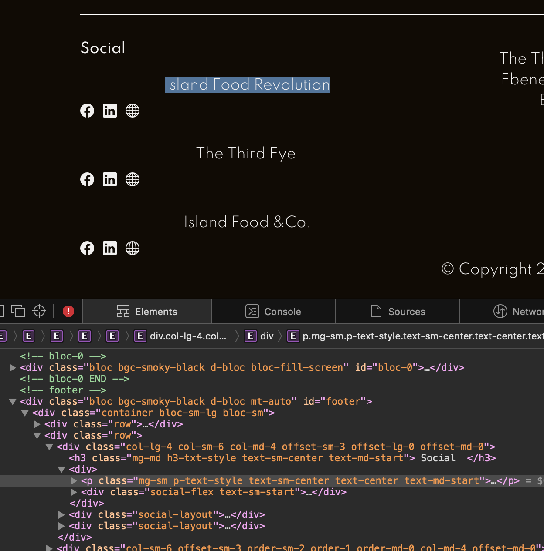The width and height of the screenshot is (544, 551).
Task: Select the LinkedIn icon under Island Food &Co.
Action: (x=110, y=248)
